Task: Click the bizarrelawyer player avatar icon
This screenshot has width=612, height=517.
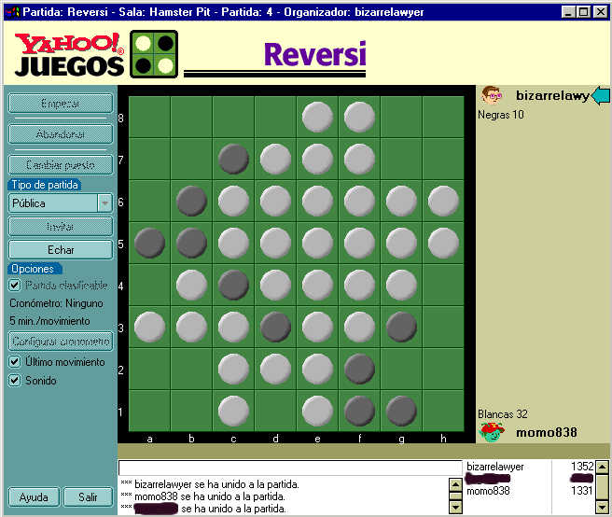Action: [491, 95]
